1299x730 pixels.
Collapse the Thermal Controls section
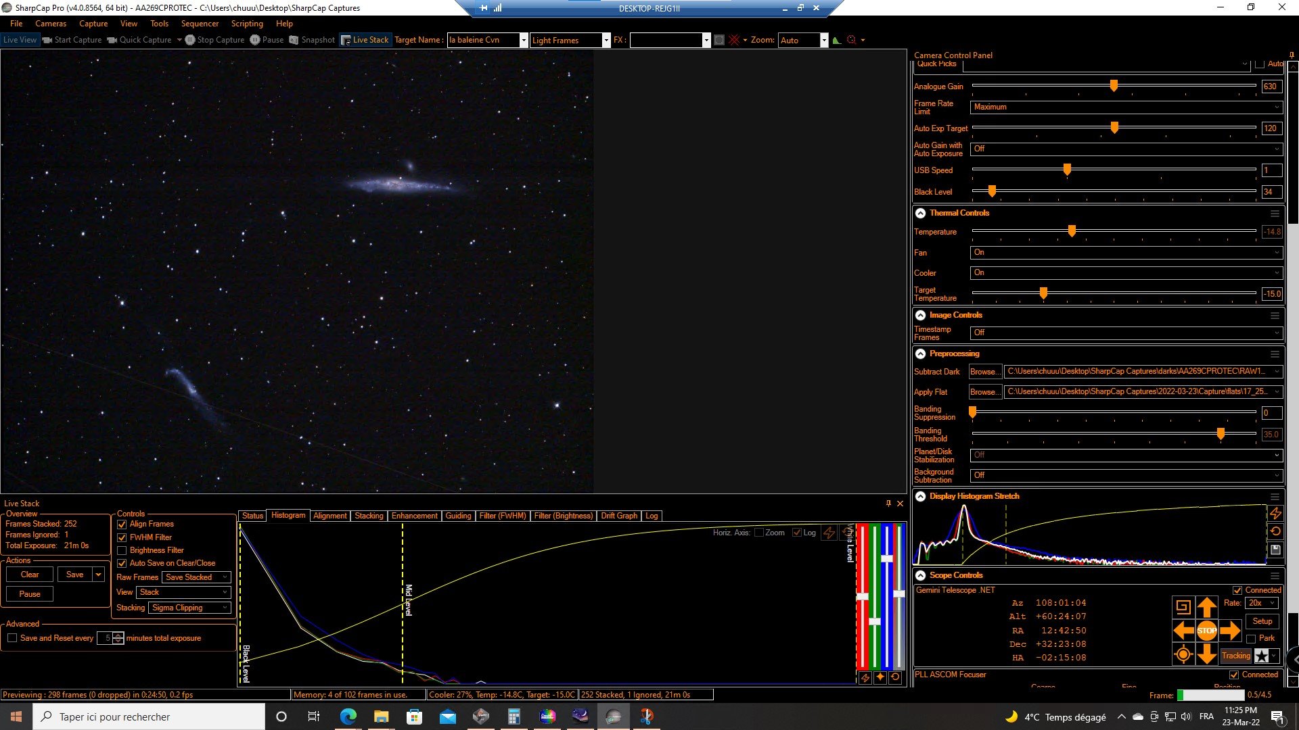(x=920, y=213)
